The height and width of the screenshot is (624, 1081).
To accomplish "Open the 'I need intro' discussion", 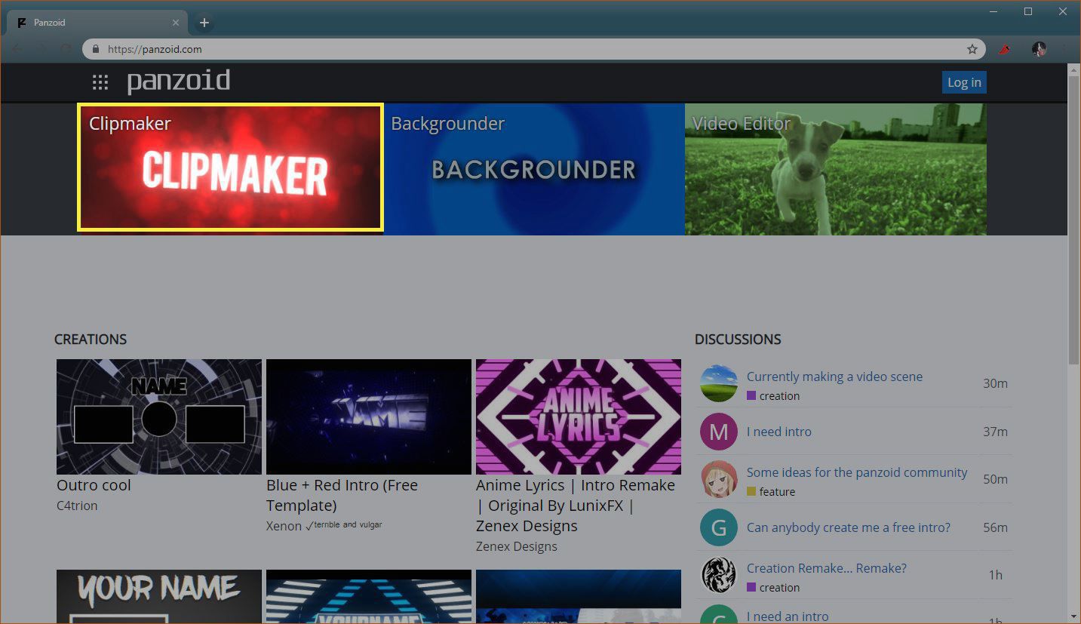I will tap(779, 432).
